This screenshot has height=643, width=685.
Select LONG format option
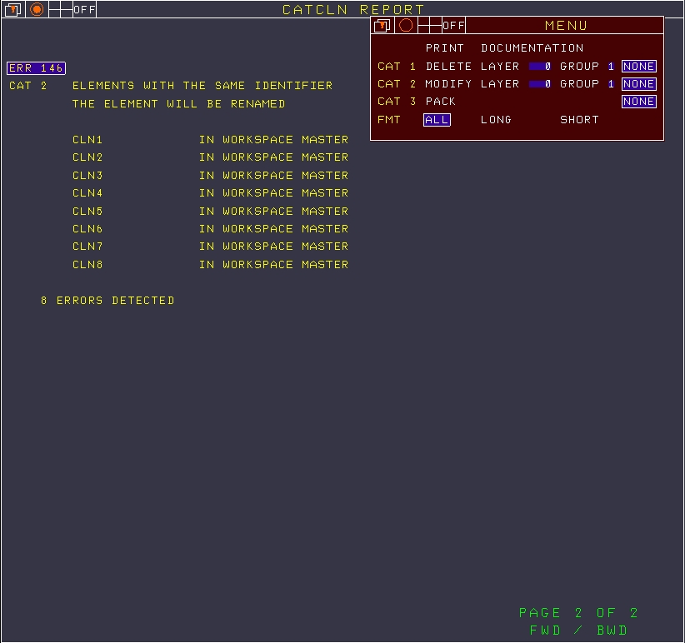pos(496,120)
